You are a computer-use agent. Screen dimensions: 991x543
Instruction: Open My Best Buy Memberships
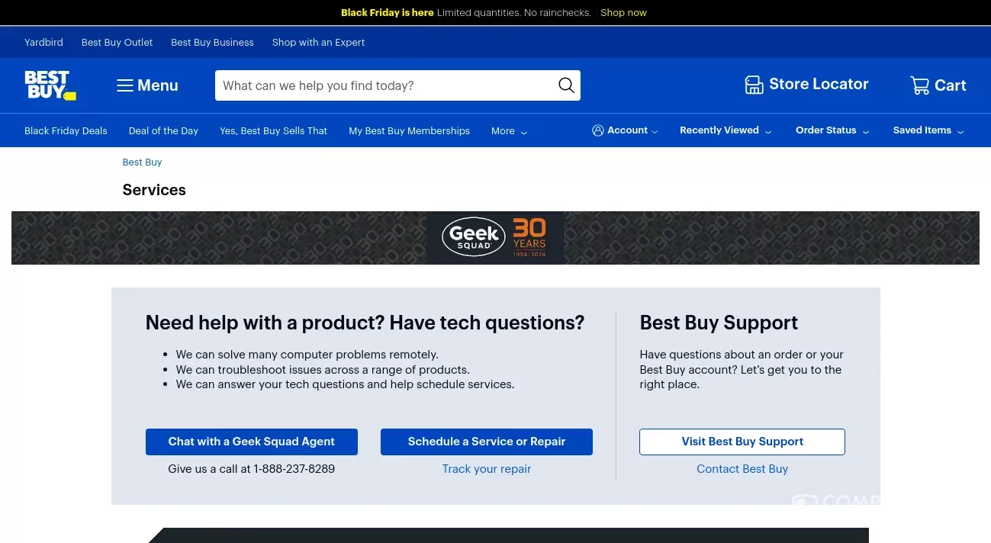tap(409, 131)
